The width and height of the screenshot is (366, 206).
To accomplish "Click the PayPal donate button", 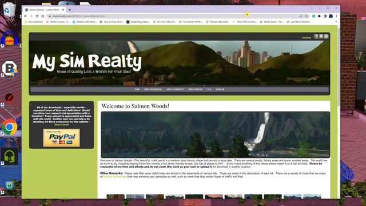I will tap(61, 138).
